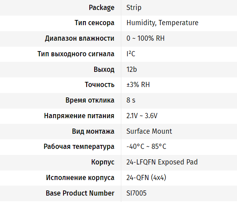Screen dimensions: 237x202
Task: Select the '±3% RH' accuracy value
Action: (138, 85)
